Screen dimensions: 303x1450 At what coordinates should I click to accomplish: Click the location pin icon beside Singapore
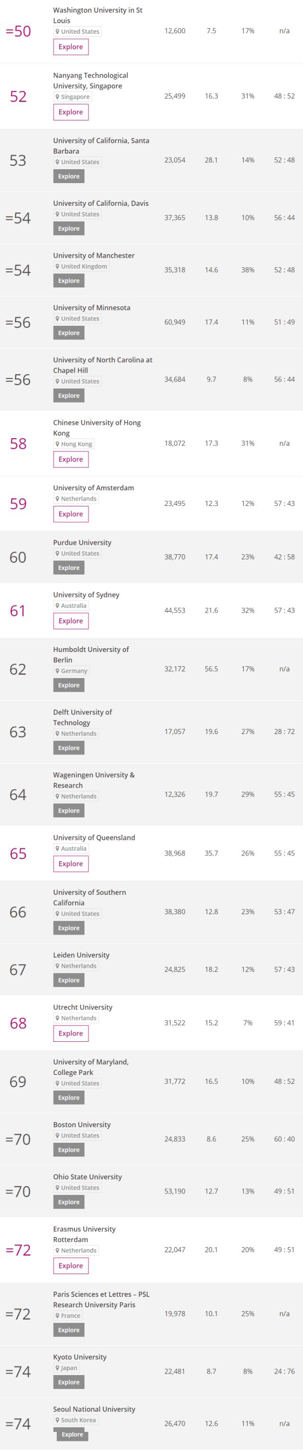click(57, 97)
